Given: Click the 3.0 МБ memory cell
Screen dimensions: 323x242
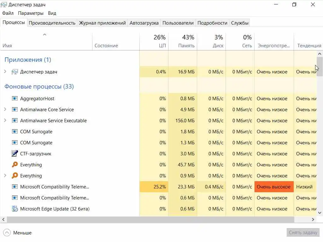Looking at the screenshot, I should 183,154.
